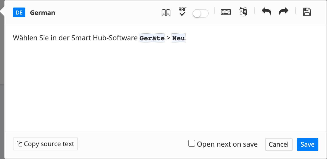Check the Open next on save checkbox
The width and height of the screenshot is (327, 159).
point(191,144)
